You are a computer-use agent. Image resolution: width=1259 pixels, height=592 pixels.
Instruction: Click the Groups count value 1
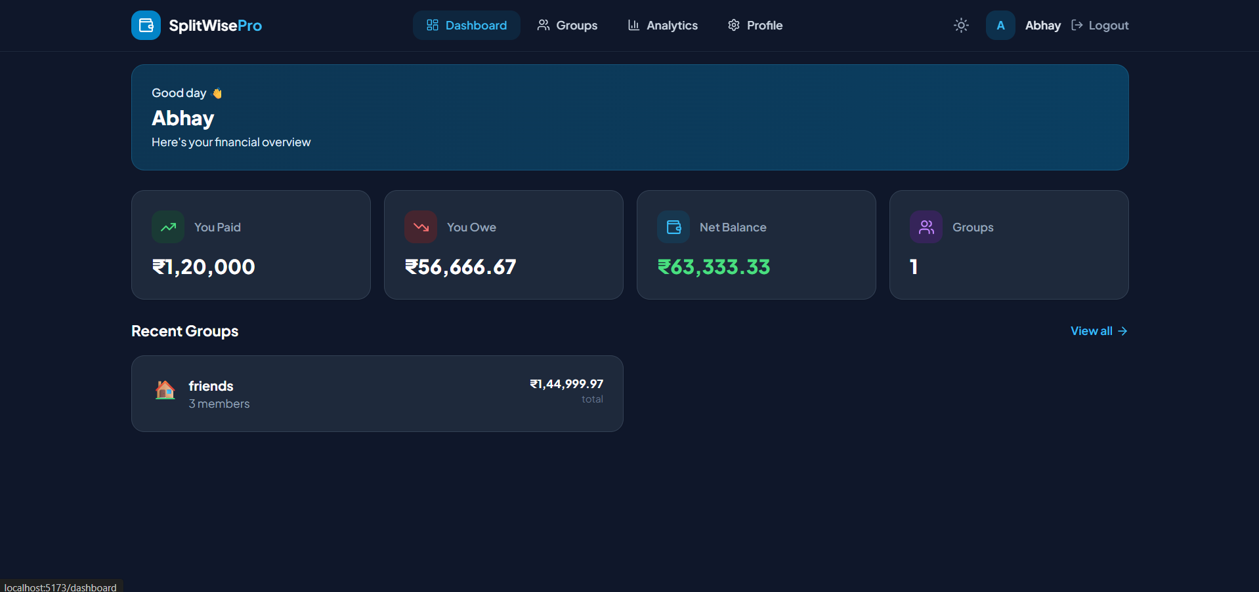point(914,267)
